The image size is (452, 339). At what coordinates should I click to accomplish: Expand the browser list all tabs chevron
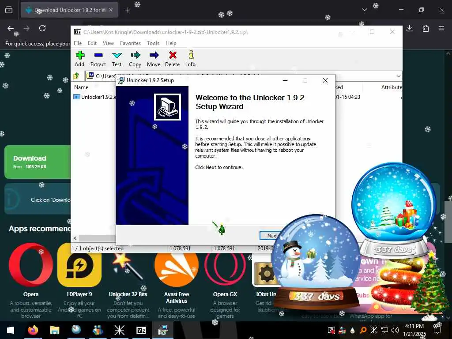(x=364, y=10)
